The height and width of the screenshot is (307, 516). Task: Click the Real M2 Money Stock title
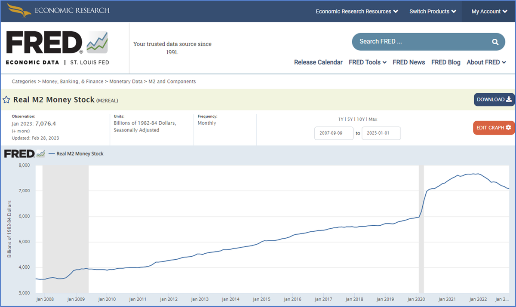click(x=54, y=100)
